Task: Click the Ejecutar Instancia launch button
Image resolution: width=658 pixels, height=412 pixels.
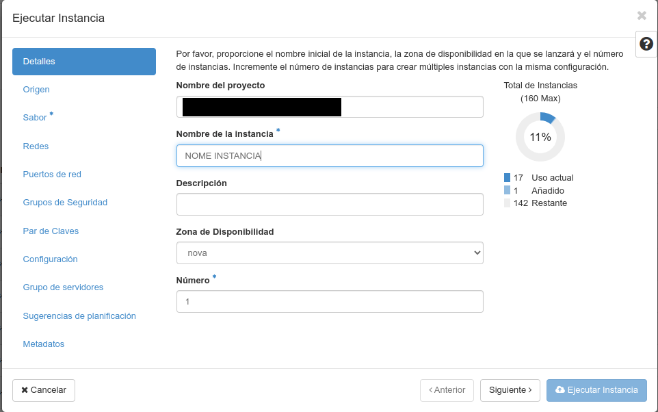Action: pyautogui.click(x=596, y=390)
